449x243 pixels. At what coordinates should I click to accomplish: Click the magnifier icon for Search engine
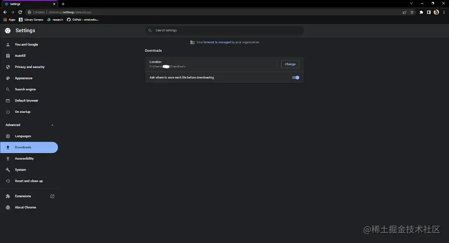(8, 89)
